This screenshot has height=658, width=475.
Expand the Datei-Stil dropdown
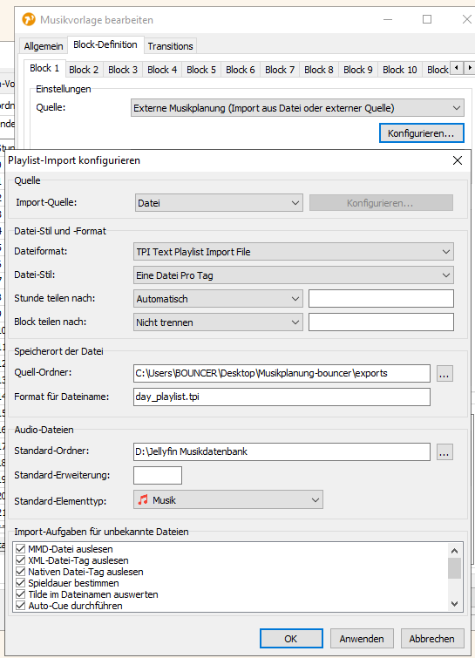[294, 275]
